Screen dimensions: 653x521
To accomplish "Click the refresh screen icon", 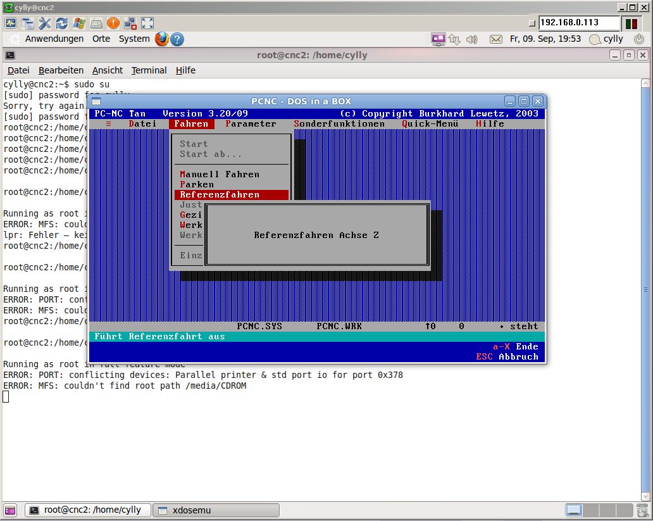I will pyautogui.click(x=61, y=23).
